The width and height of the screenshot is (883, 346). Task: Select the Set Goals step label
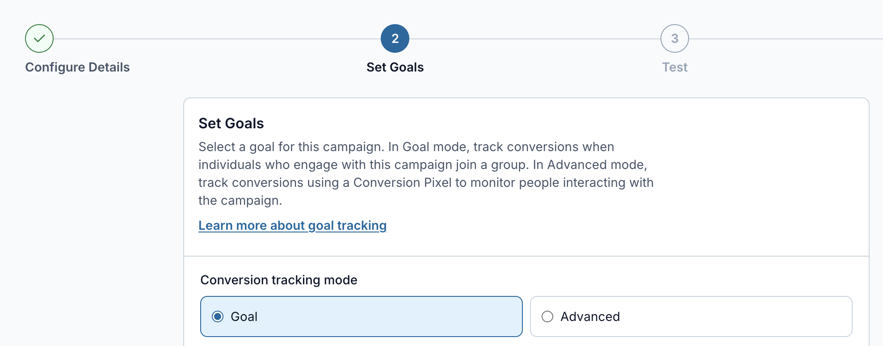coord(395,67)
